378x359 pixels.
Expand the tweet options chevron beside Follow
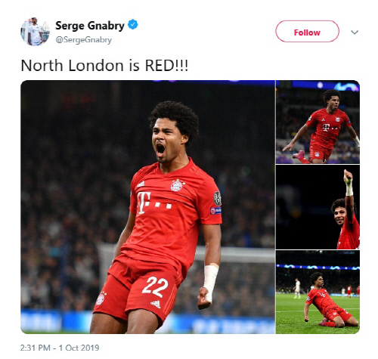(x=355, y=32)
